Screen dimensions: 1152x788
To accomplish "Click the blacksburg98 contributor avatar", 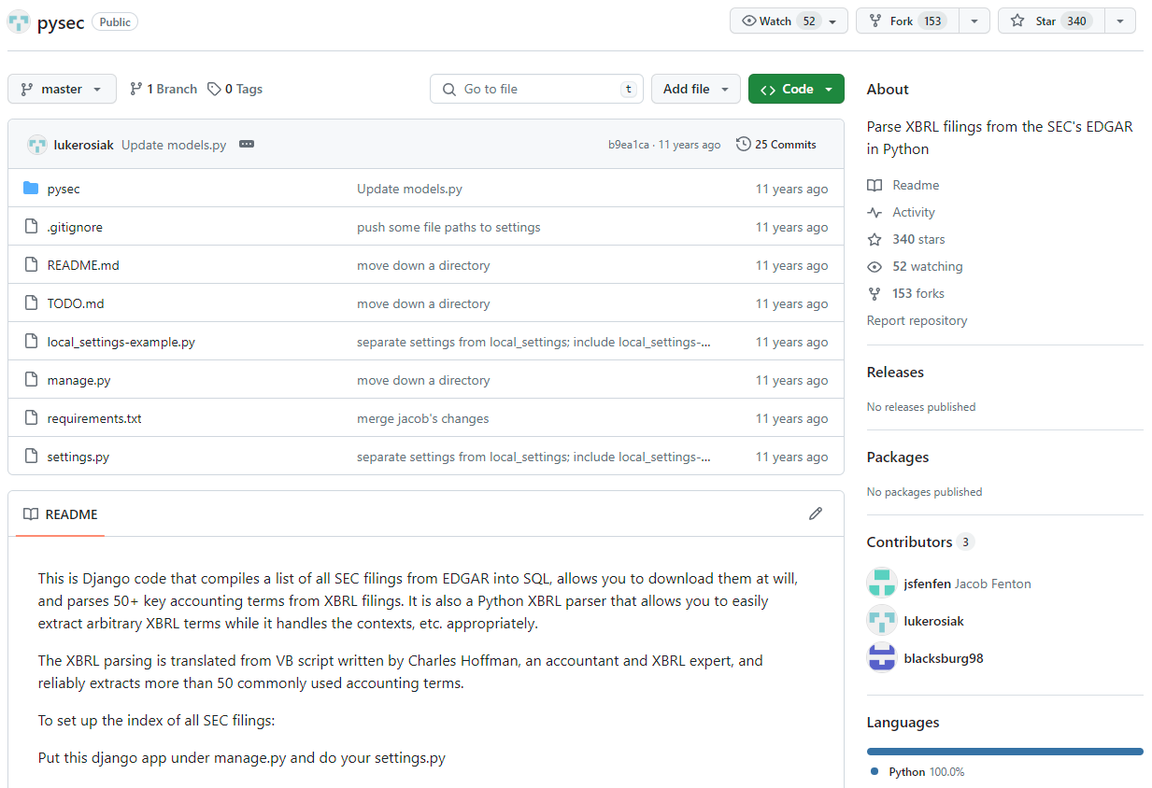I will pos(882,658).
